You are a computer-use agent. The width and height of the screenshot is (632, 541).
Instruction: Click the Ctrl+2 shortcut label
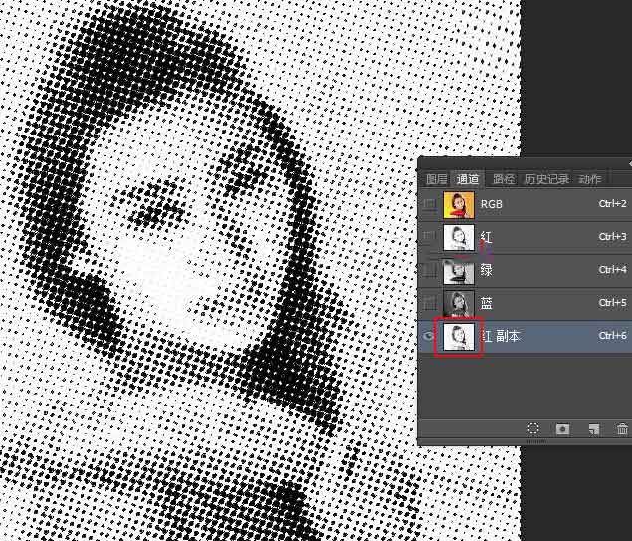613,204
